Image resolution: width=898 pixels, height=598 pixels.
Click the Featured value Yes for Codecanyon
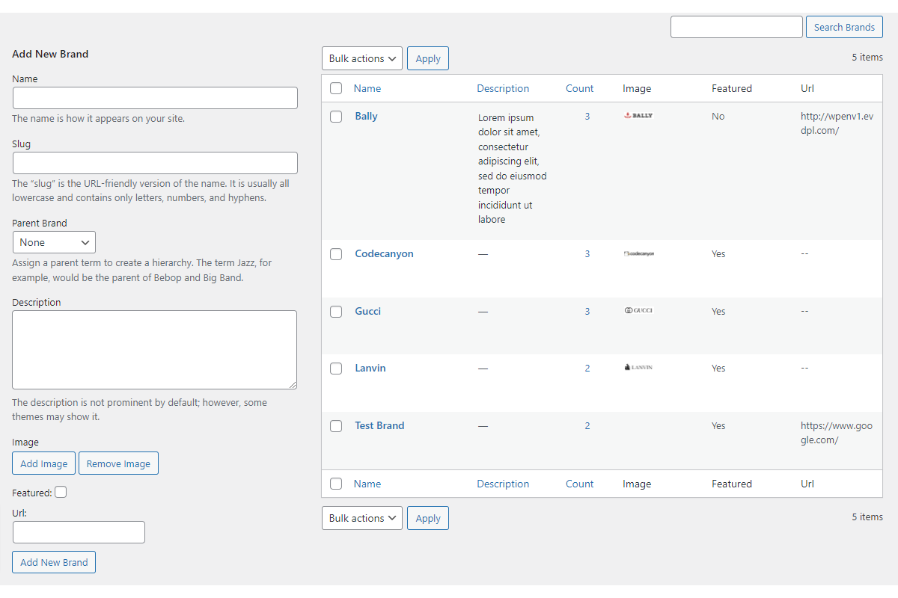718,254
